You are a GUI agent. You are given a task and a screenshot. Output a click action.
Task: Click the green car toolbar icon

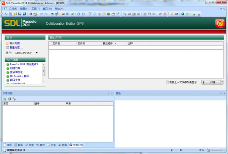pos(72,14)
